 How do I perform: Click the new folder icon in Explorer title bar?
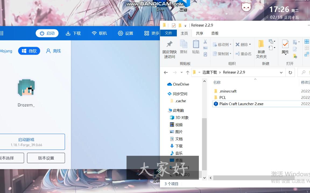point(180,25)
